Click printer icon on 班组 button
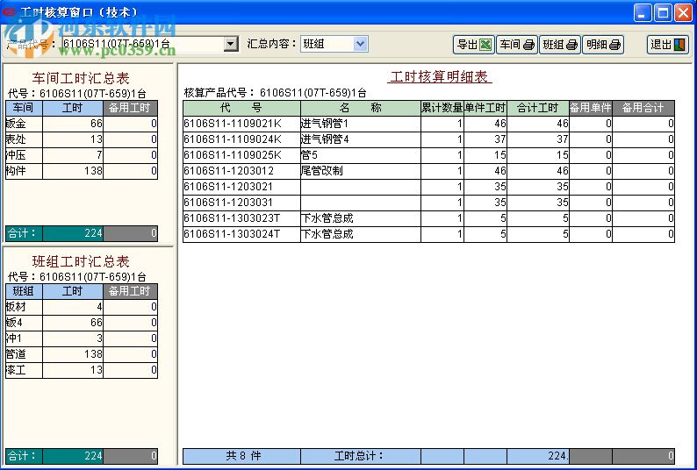This screenshot has width=697, height=470. pos(572,45)
